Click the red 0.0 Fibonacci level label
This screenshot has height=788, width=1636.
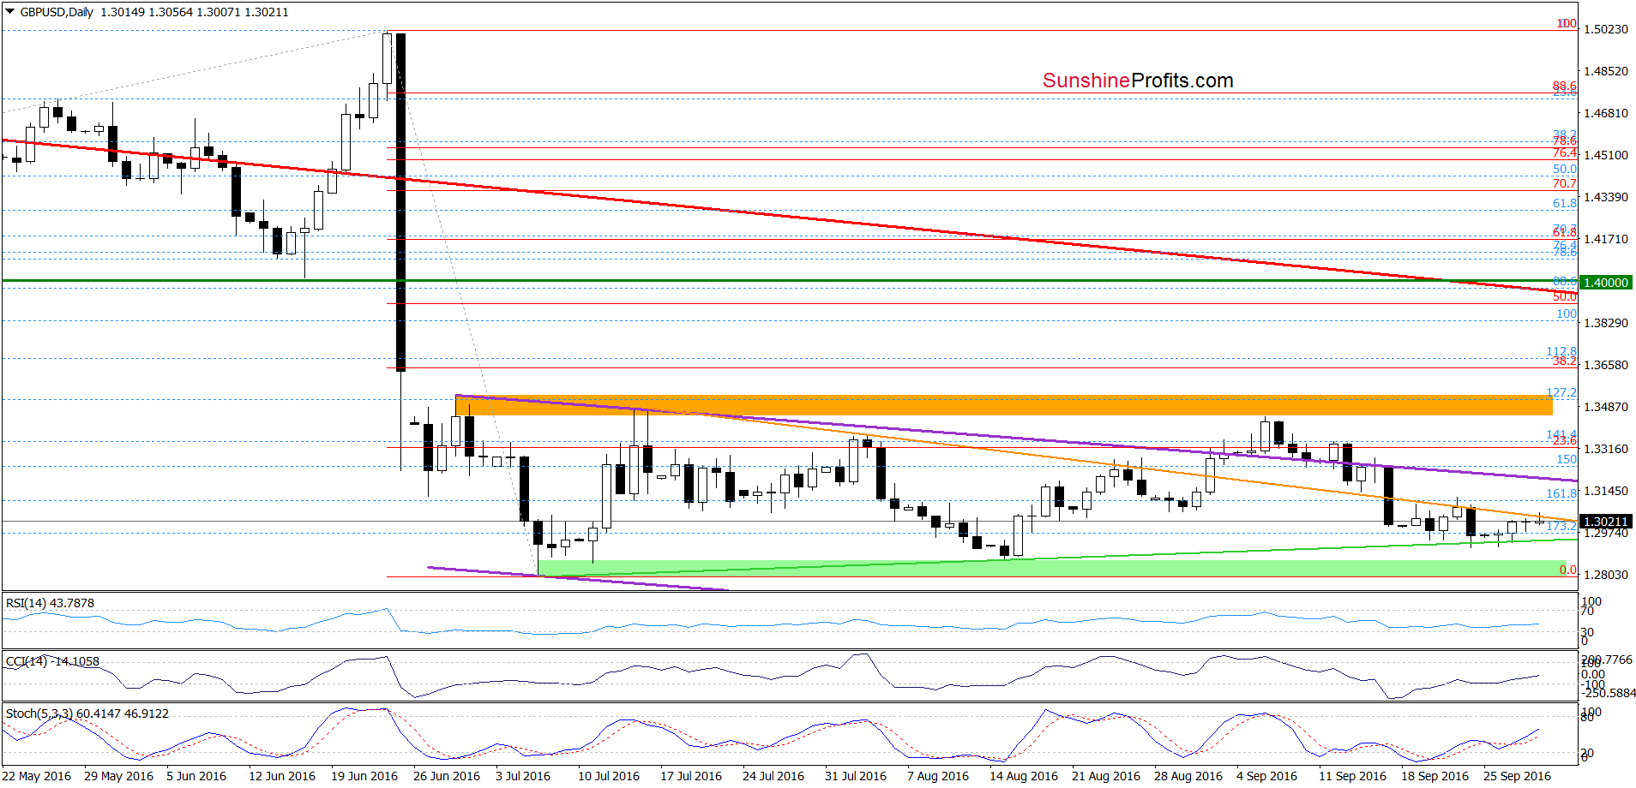(x=1568, y=570)
